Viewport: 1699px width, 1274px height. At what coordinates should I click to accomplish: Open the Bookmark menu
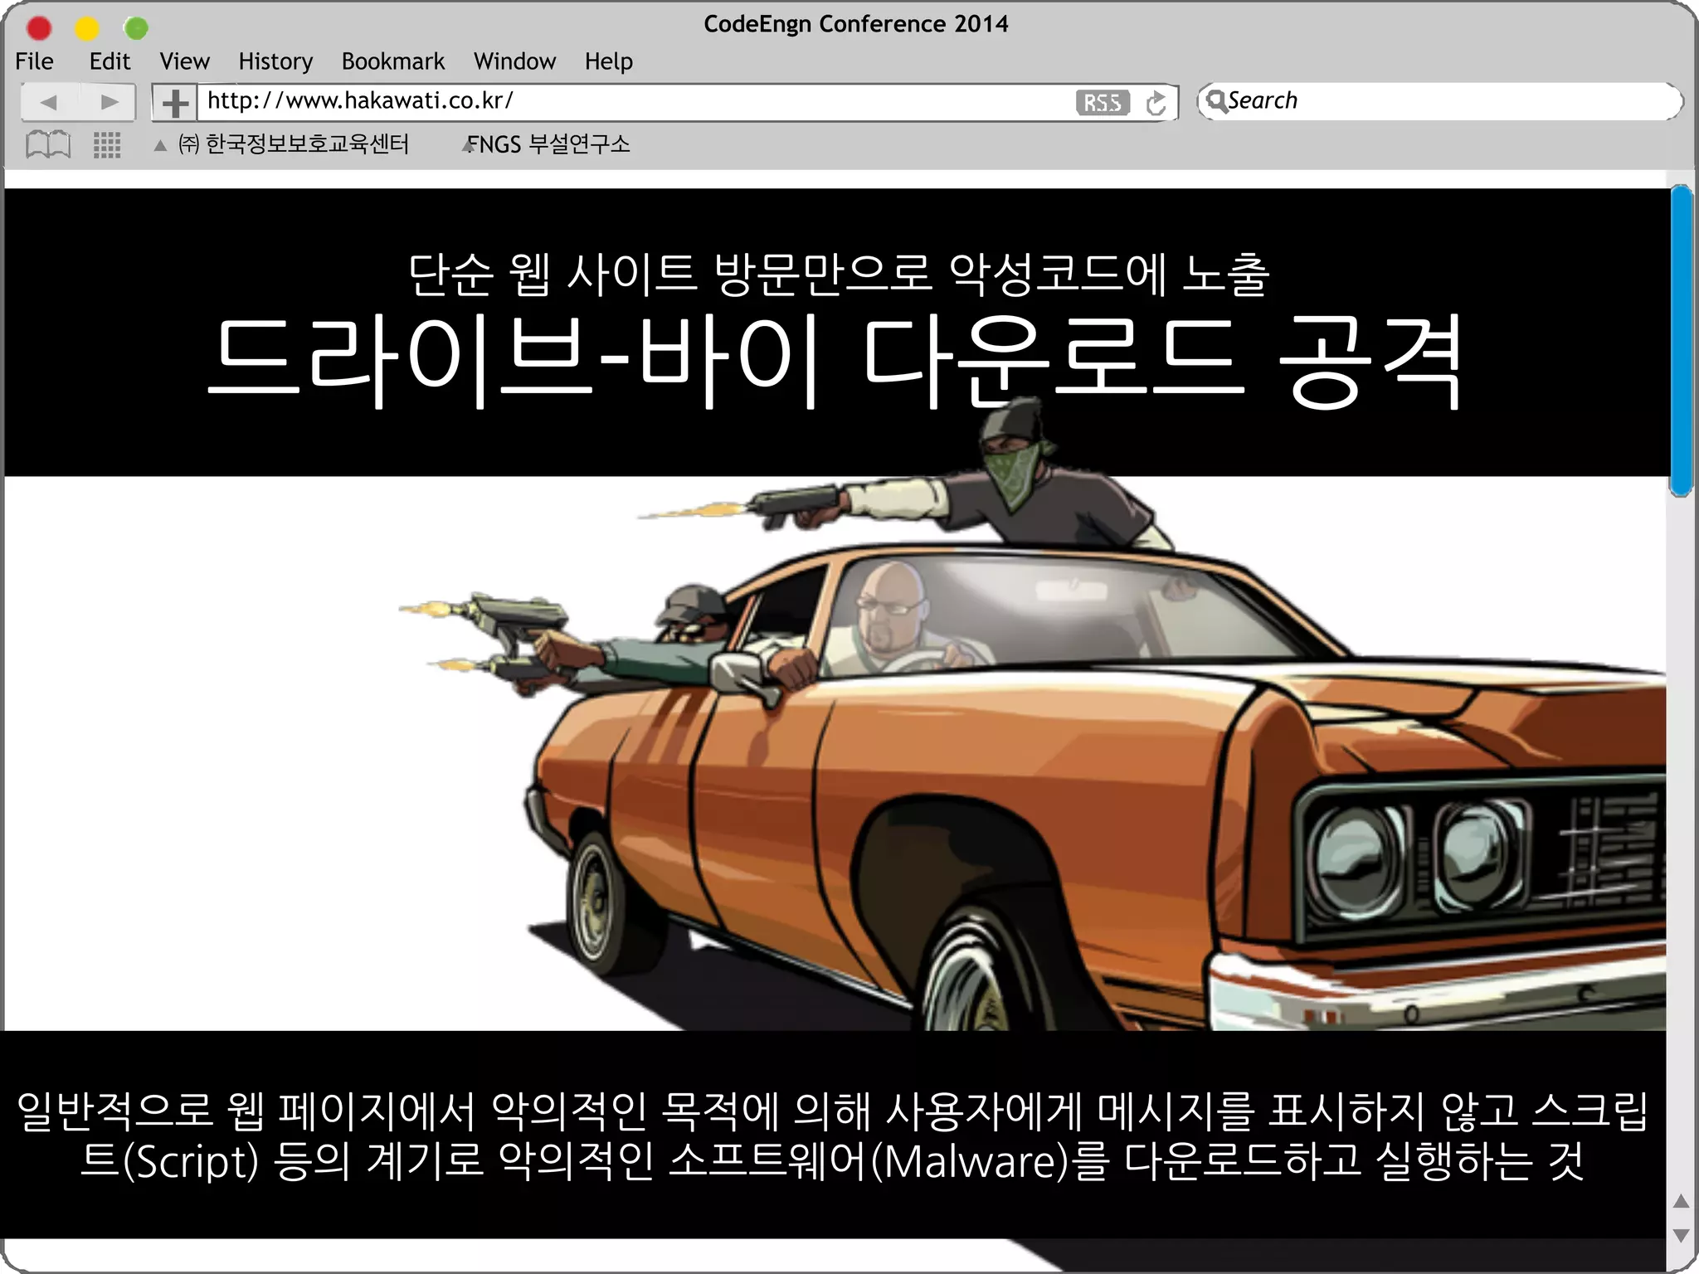click(393, 61)
